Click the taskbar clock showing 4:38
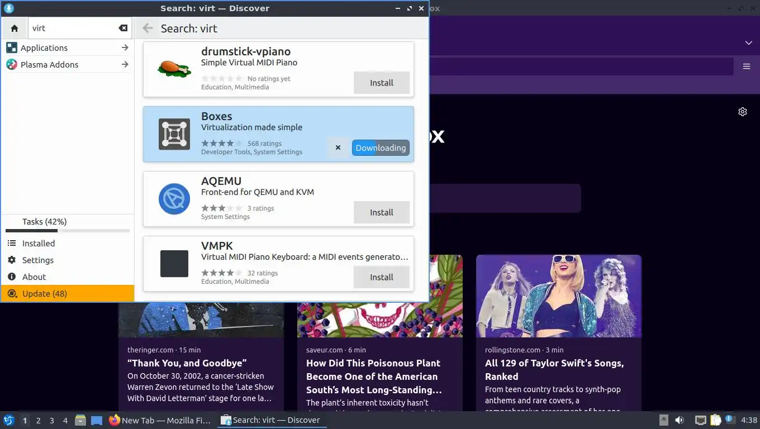Viewport: 760px width, 429px height. [x=749, y=420]
